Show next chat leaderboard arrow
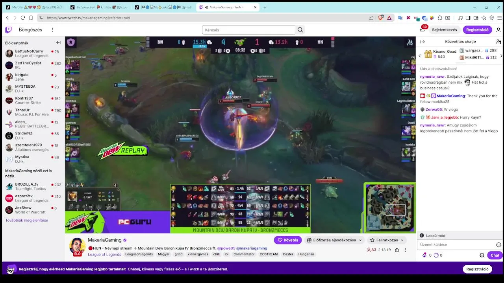This screenshot has height=283, width=504. point(501,56)
